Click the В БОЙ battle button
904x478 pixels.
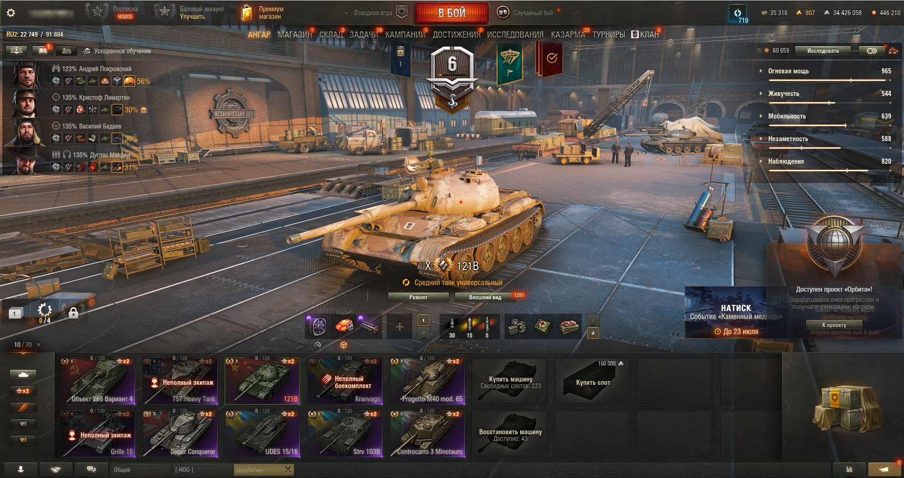(452, 13)
